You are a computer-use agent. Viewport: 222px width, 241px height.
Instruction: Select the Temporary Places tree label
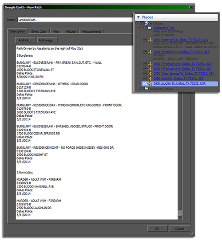[x=162, y=89]
